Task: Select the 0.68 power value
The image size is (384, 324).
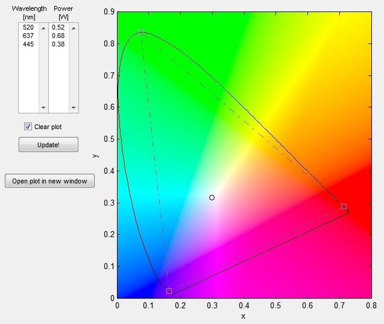Action: [x=58, y=36]
